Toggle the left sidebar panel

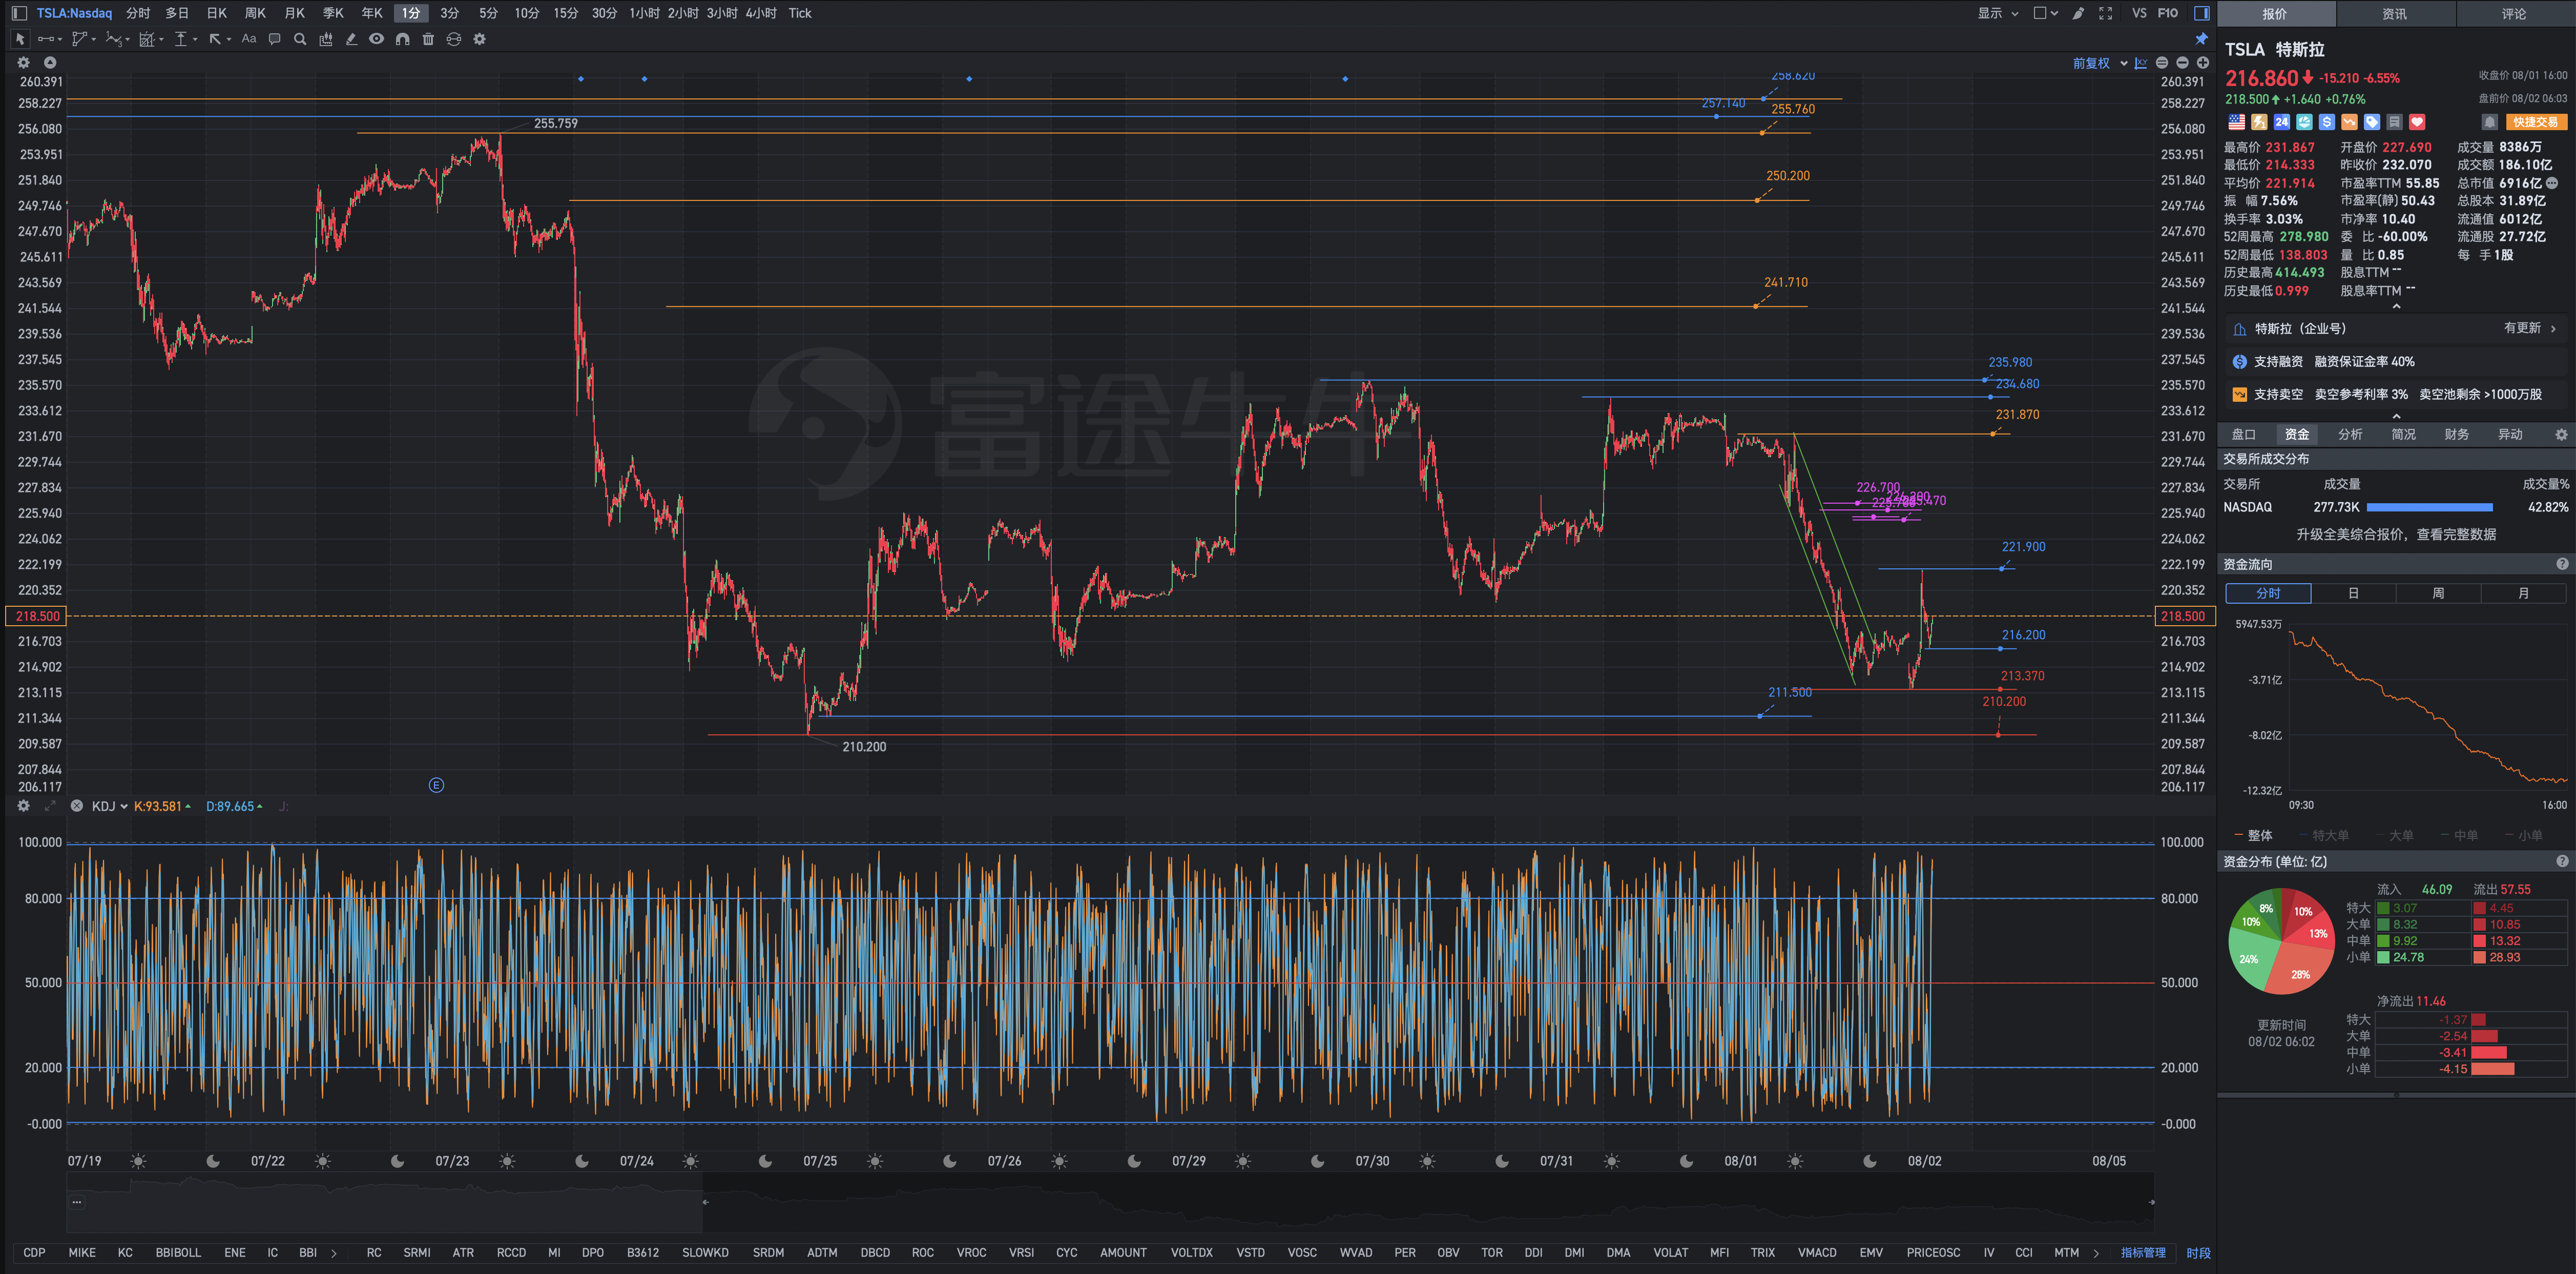pos(19,13)
